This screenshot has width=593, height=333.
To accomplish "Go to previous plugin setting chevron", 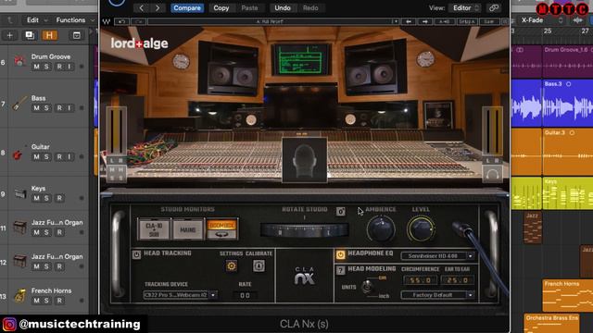I will (142, 8).
